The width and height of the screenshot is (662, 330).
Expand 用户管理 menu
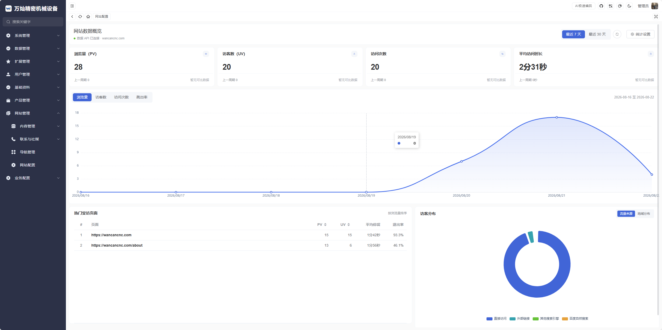click(x=33, y=74)
